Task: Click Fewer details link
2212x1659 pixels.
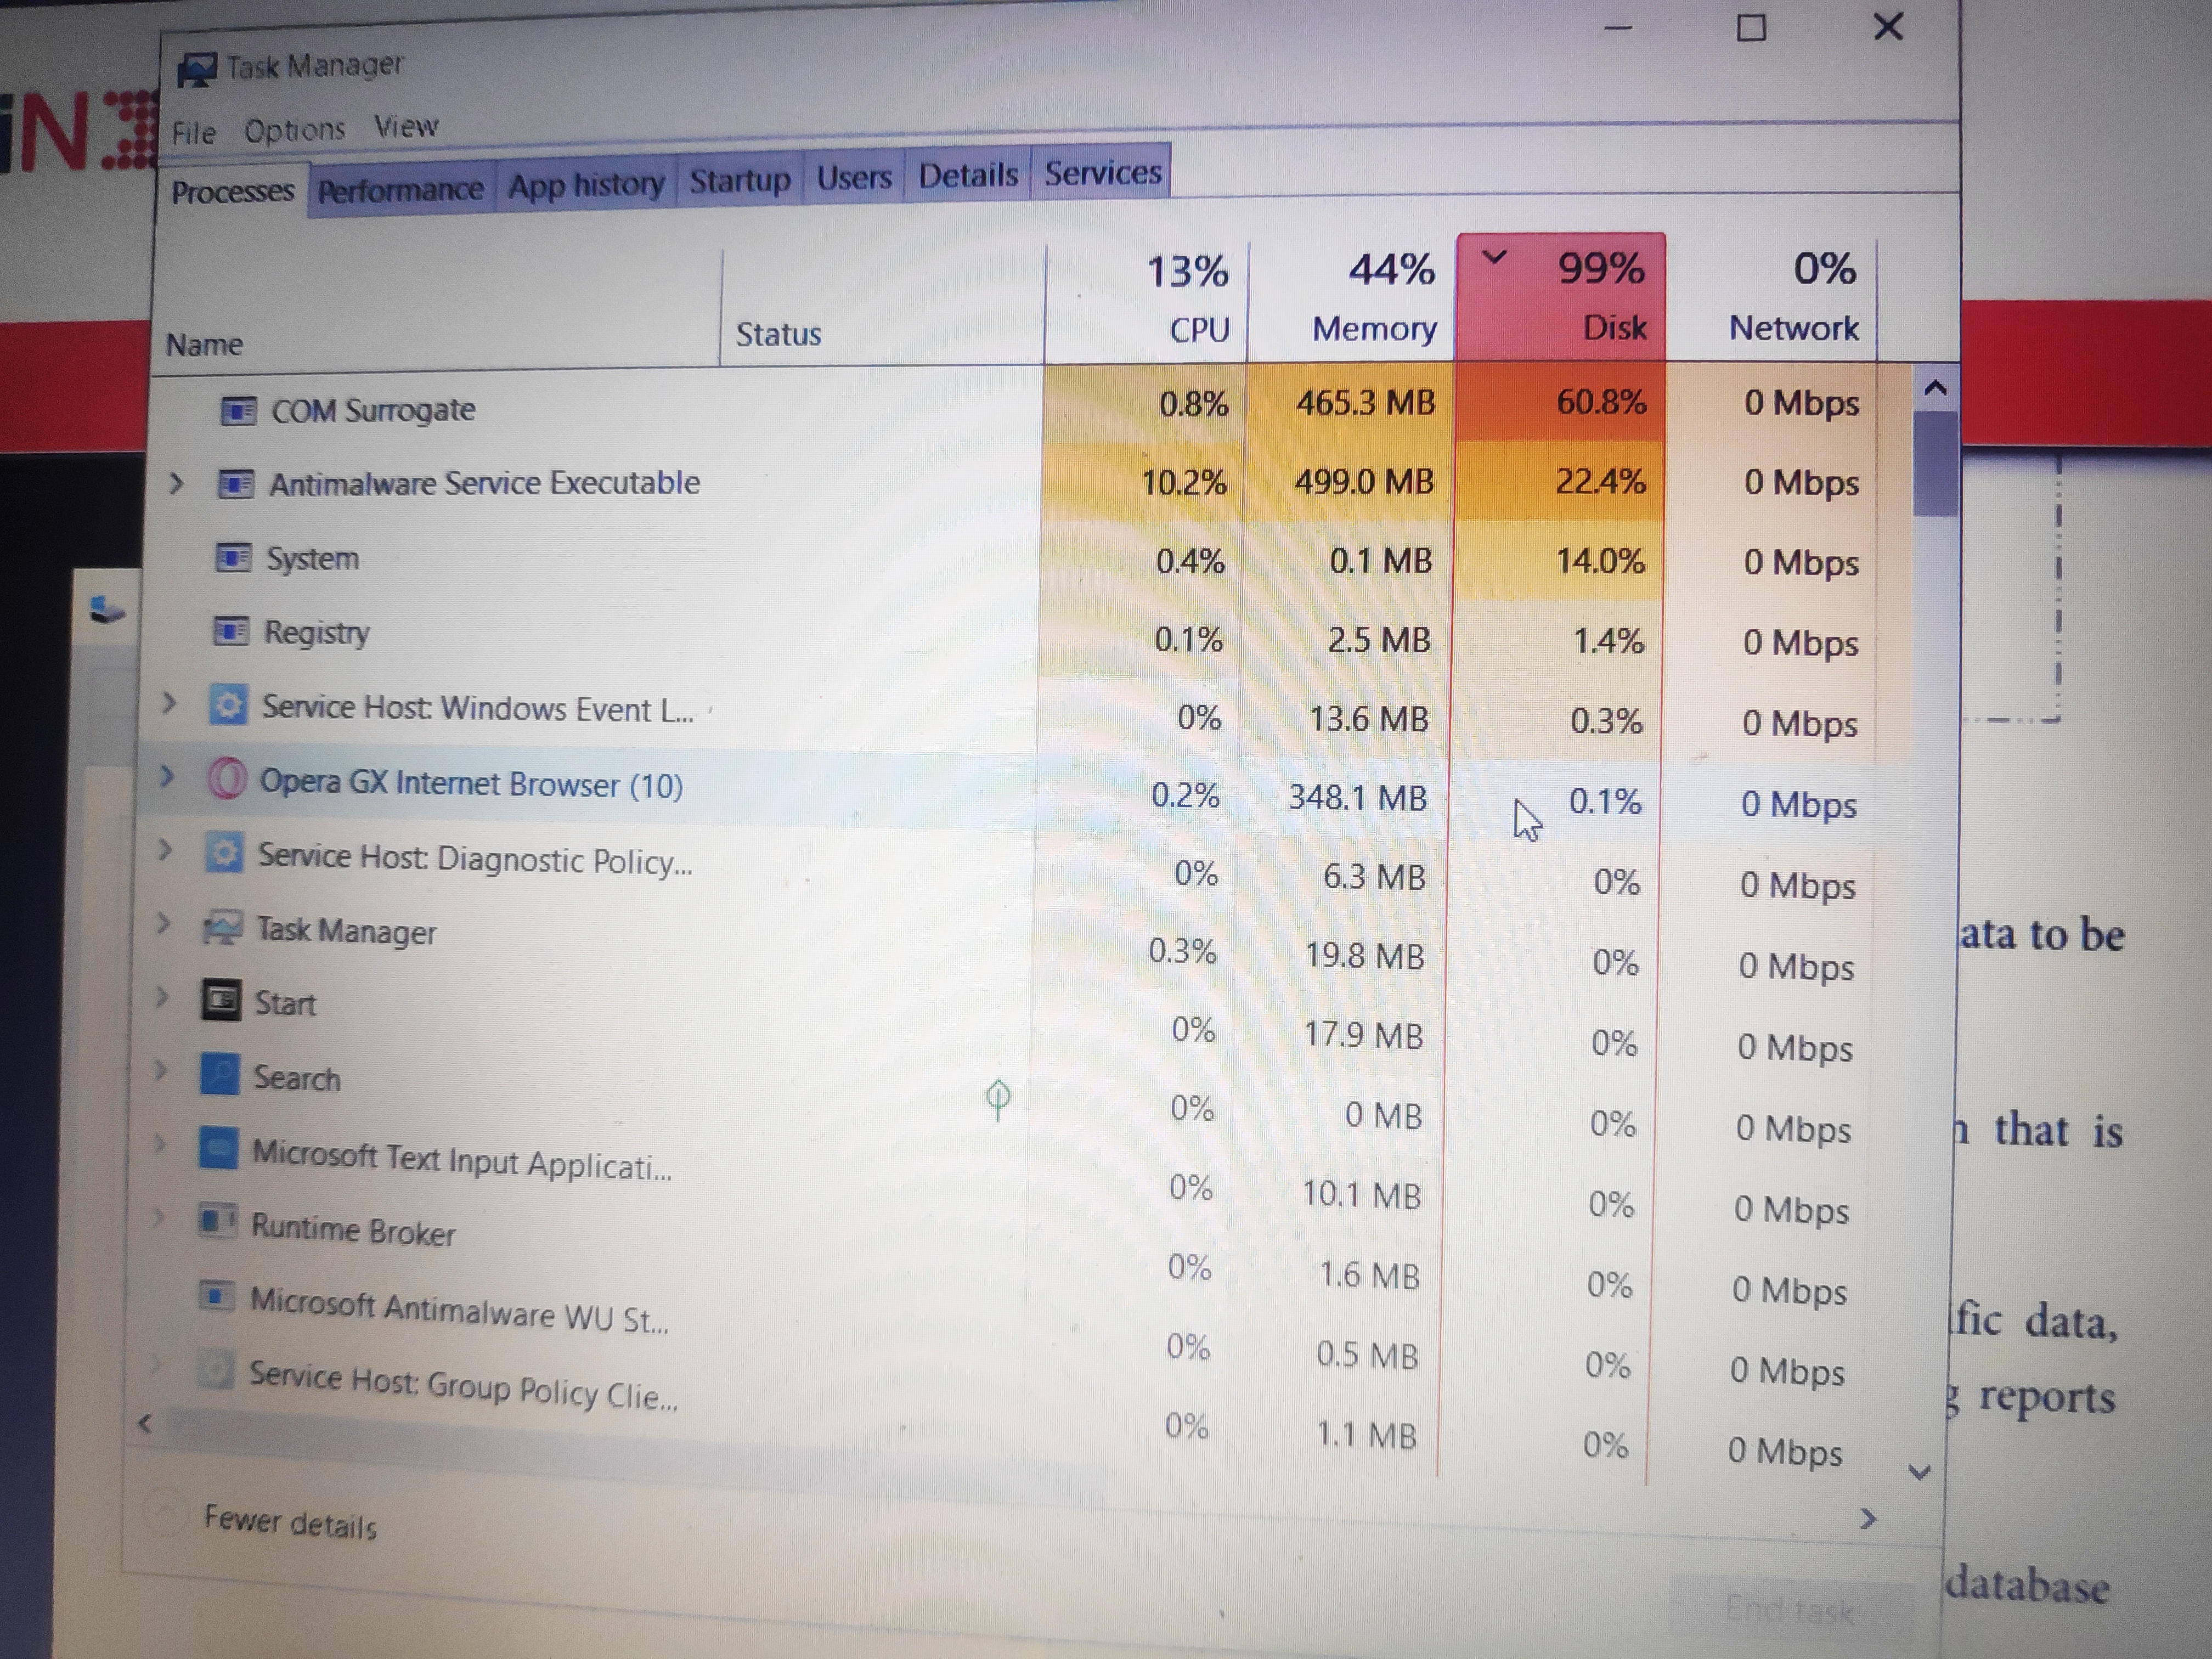Action: click(290, 1523)
